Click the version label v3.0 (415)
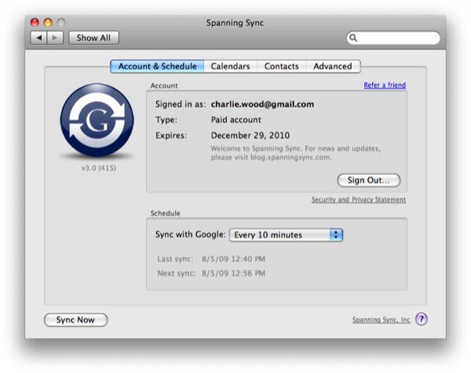Image resolution: width=471 pixels, height=373 pixels. (x=99, y=168)
